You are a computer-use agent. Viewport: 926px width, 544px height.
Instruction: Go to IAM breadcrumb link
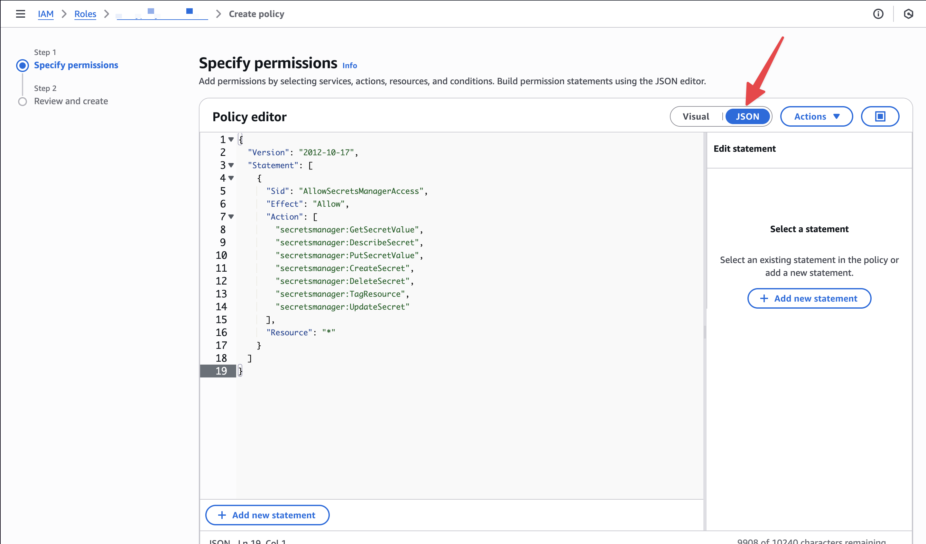pos(46,14)
